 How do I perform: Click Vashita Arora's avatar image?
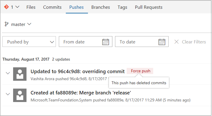[x=20, y=74]
